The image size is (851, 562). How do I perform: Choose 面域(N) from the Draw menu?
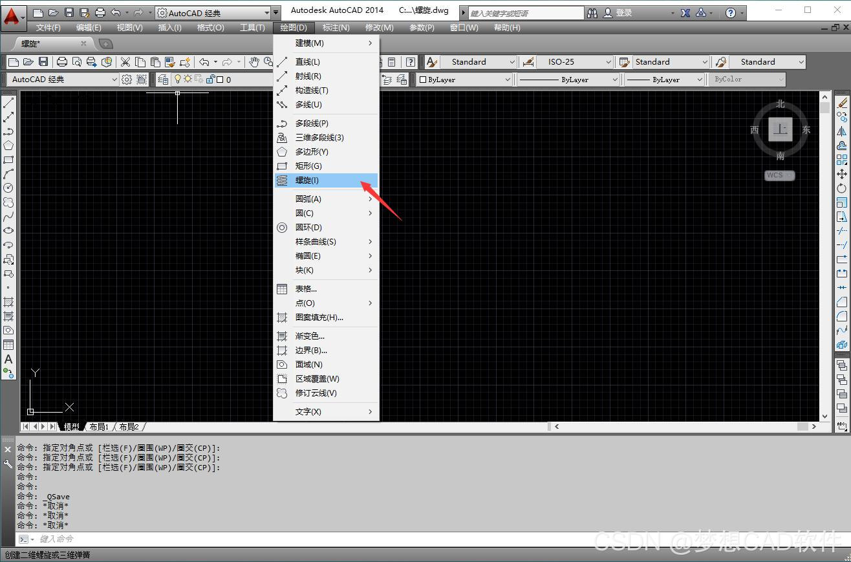[x=326, y=365]
